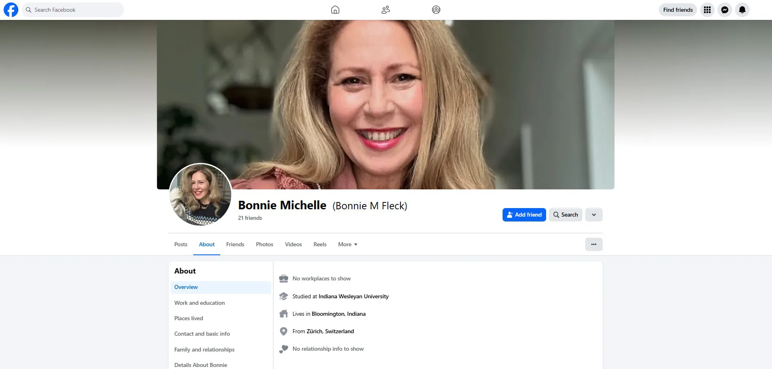
Task: Open the round profile picture
Action: [x=200, y=195]
